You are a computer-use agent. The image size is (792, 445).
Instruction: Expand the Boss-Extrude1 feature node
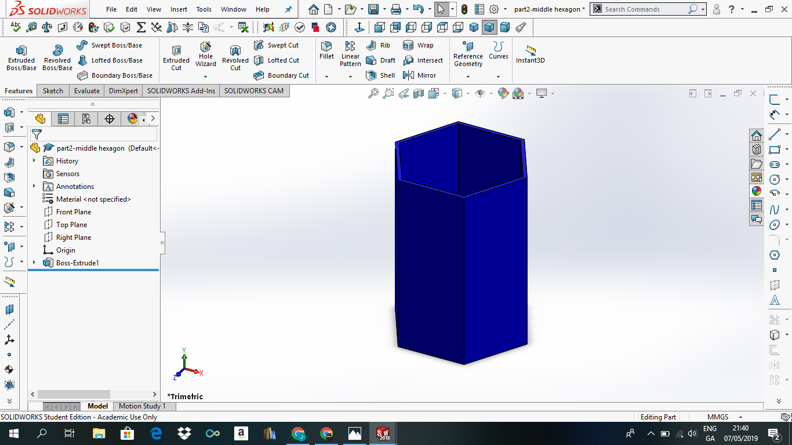34,262
